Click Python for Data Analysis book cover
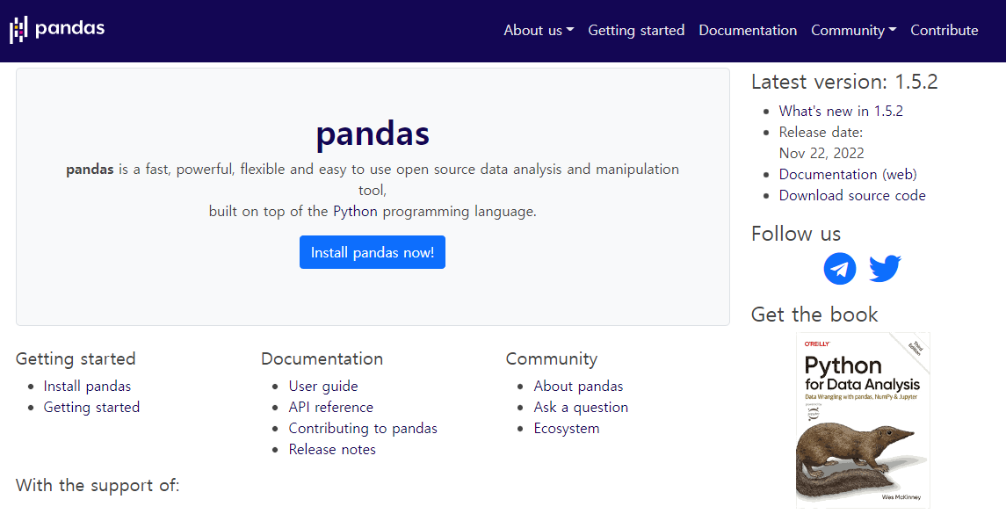This screenshot has height=521, width=1006. click(x=863, y=420)
